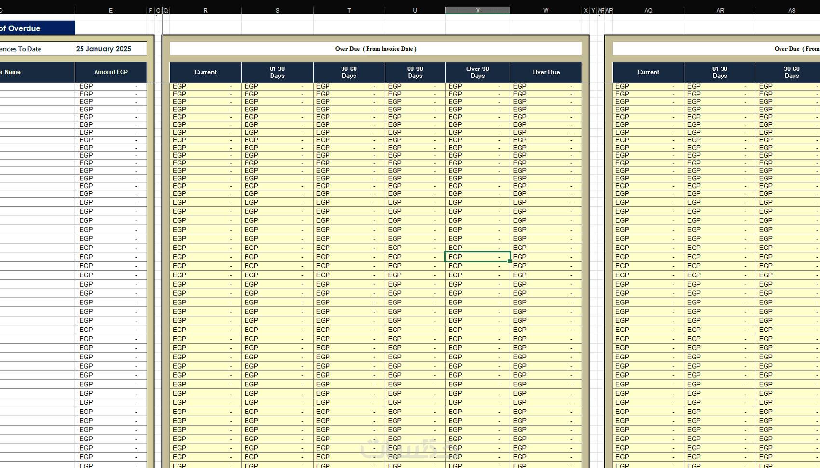The width and height of the screenshot is (820, 468).
Task: Select the column R header
Action: pos(205,10)
